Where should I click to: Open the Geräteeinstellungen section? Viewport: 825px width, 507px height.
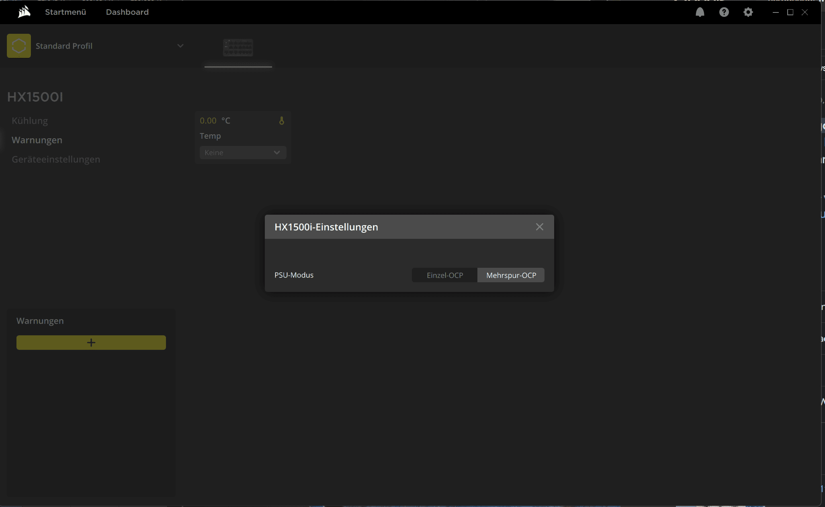point(56,159)
